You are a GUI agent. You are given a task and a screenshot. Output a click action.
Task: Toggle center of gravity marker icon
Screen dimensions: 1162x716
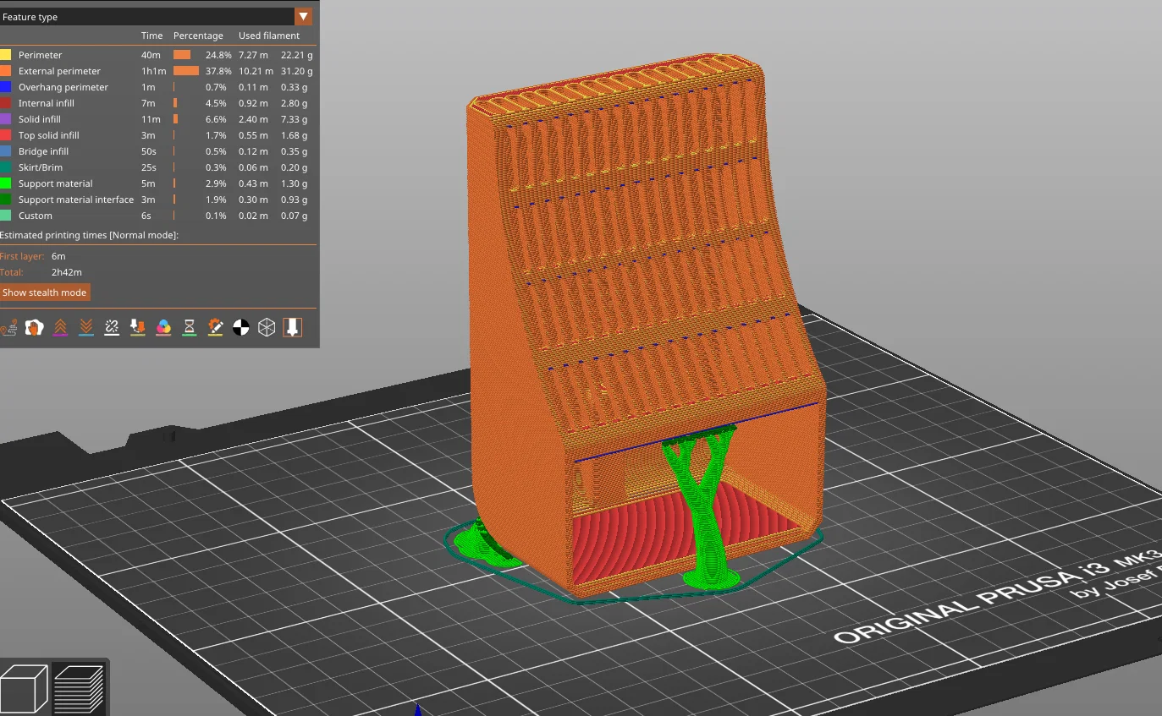(240, 327)
